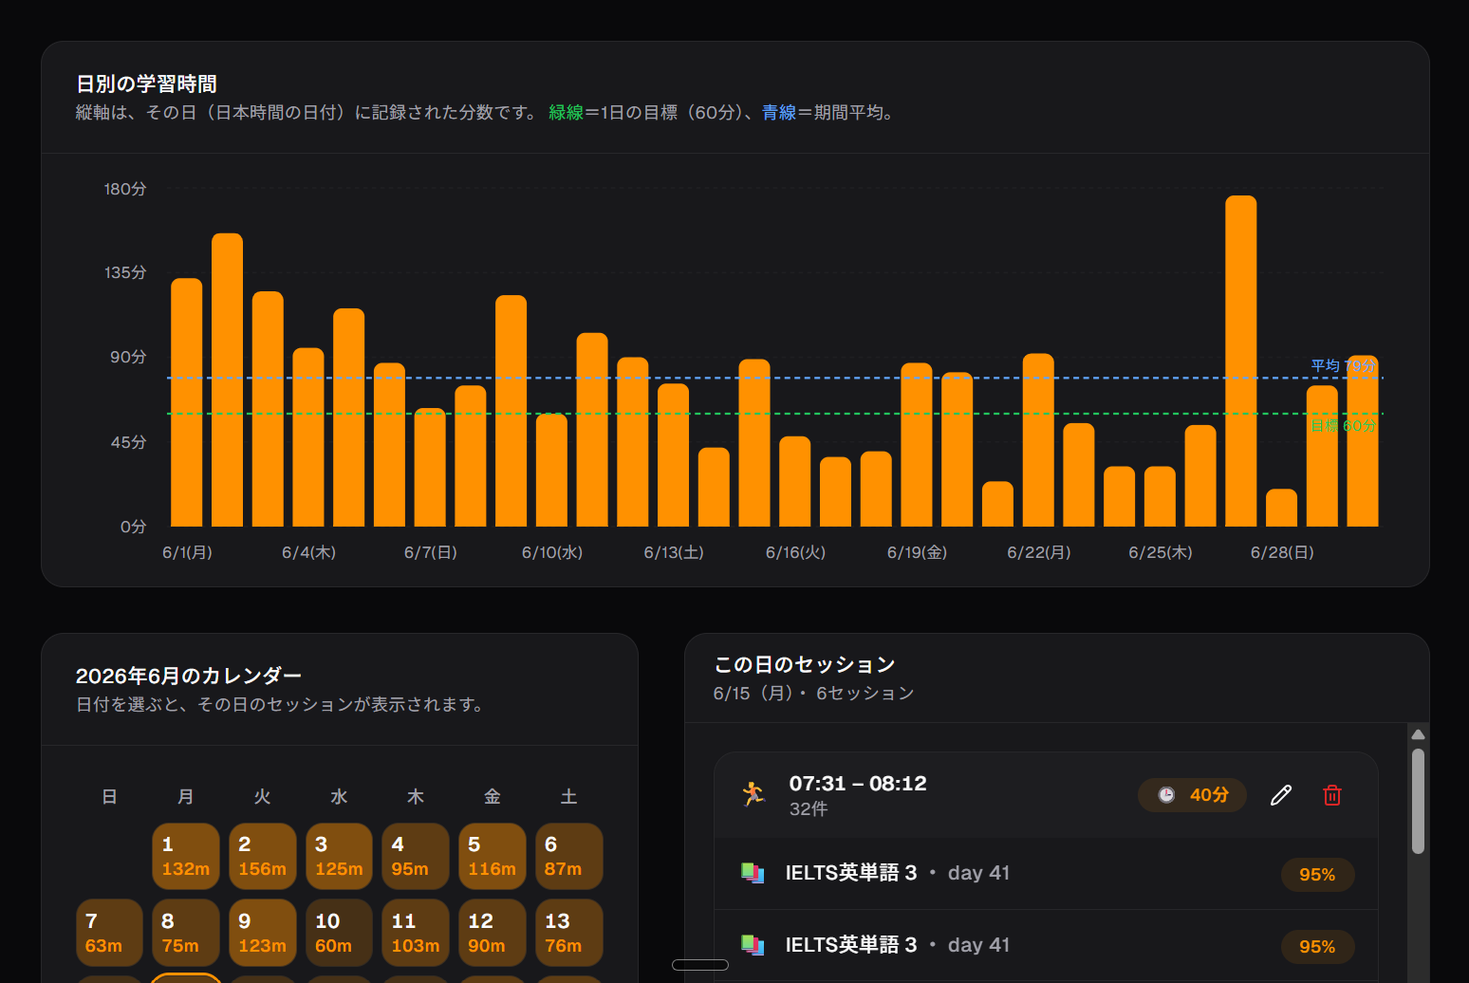Click the bar above 6/28(日) label
The height and width of the screenshot is (983, 1469).
click(x=1282, y=508)
